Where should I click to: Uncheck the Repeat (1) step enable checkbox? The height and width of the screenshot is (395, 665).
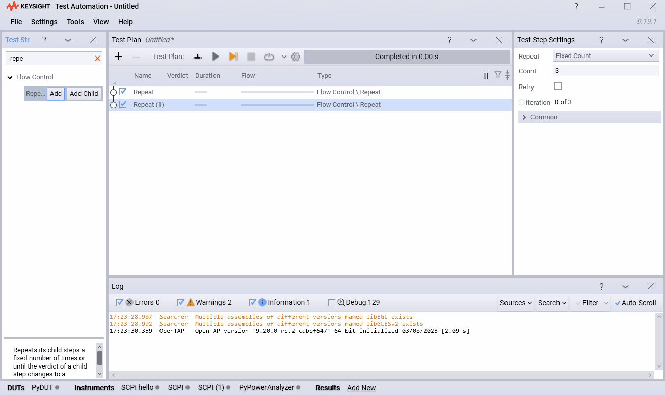pyautogui.click(x=122, y=104)
